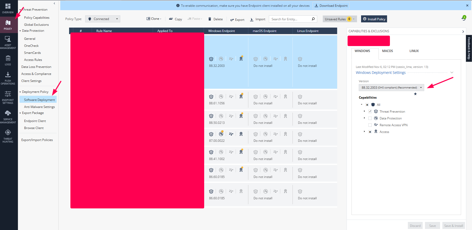Click Access icon in 88.61.1056 row

241,96
